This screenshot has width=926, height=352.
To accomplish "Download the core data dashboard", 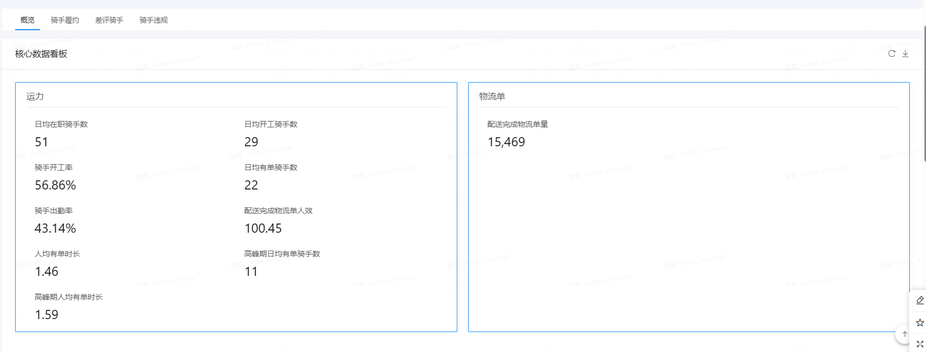I will coord(905,53).
